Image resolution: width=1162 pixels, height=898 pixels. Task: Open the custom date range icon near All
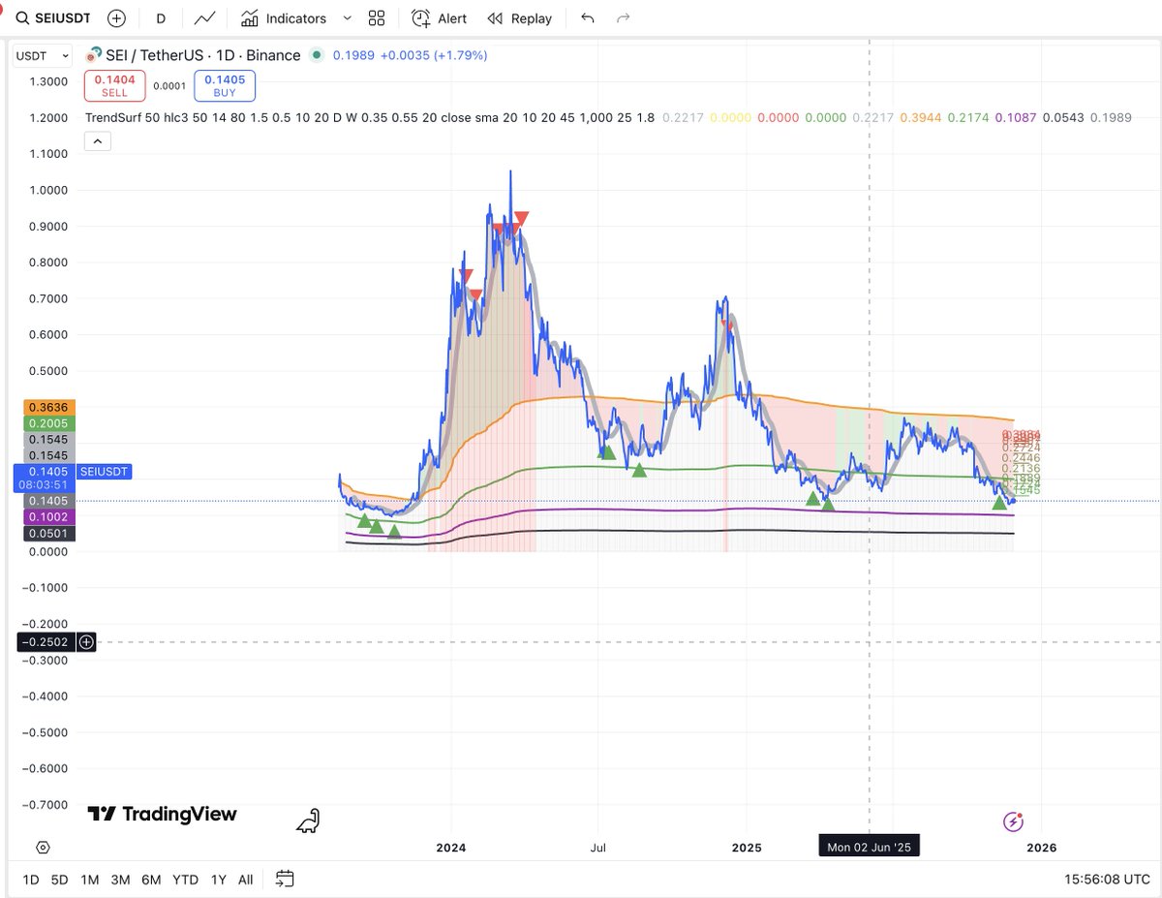point(285,880)
